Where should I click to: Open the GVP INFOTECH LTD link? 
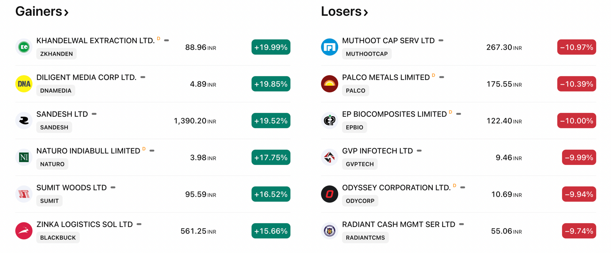pyautogui.click(x=377, y=151)
